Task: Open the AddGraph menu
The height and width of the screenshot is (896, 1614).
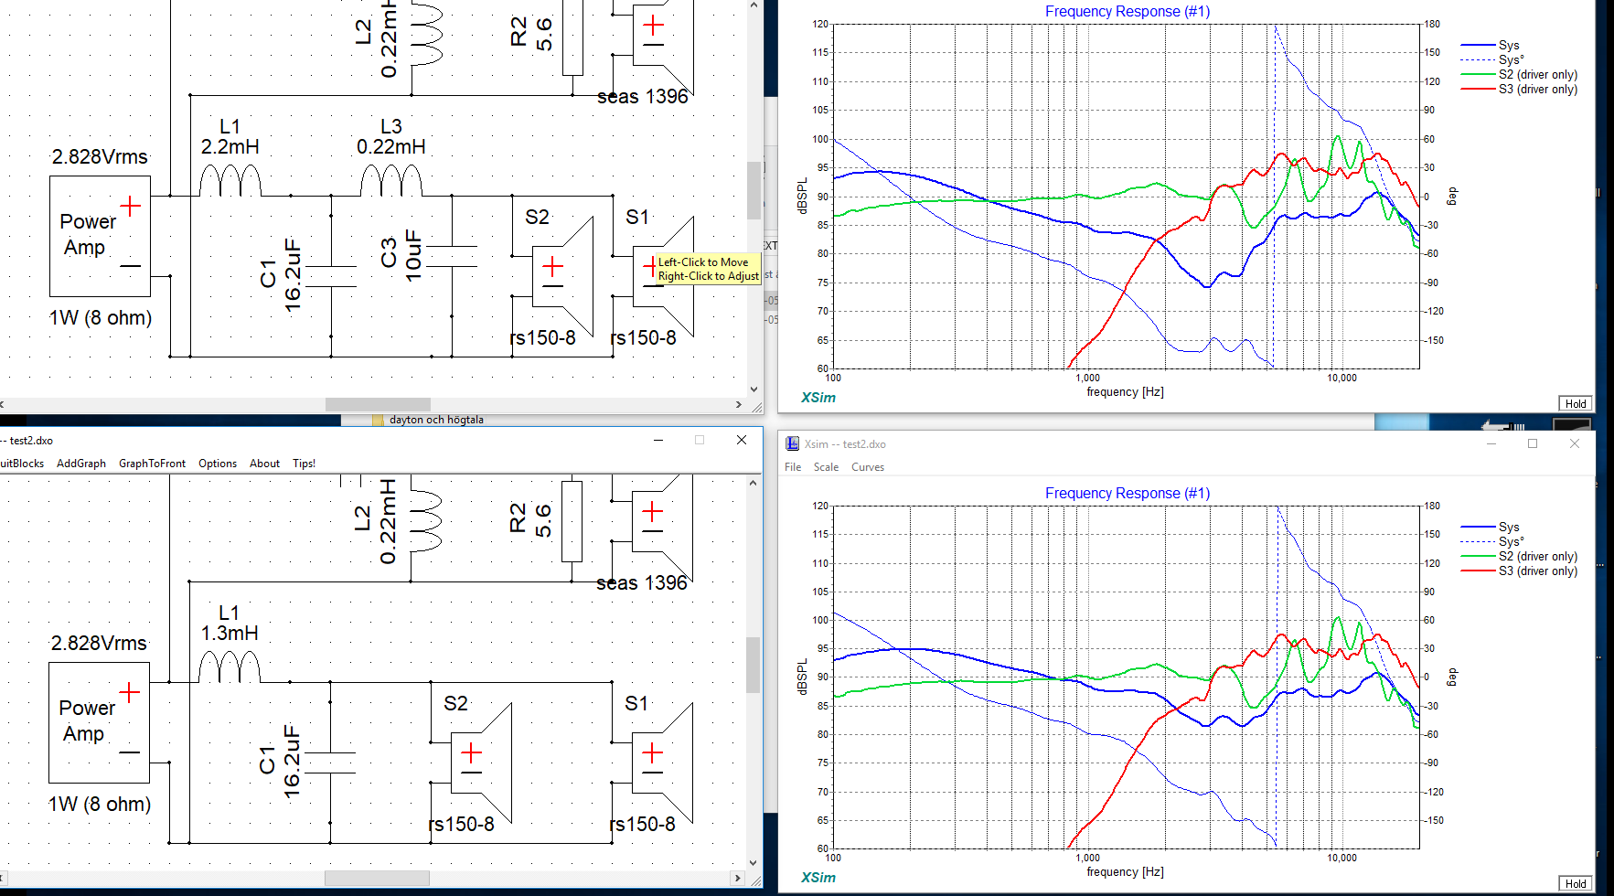Action: (81, 464)
